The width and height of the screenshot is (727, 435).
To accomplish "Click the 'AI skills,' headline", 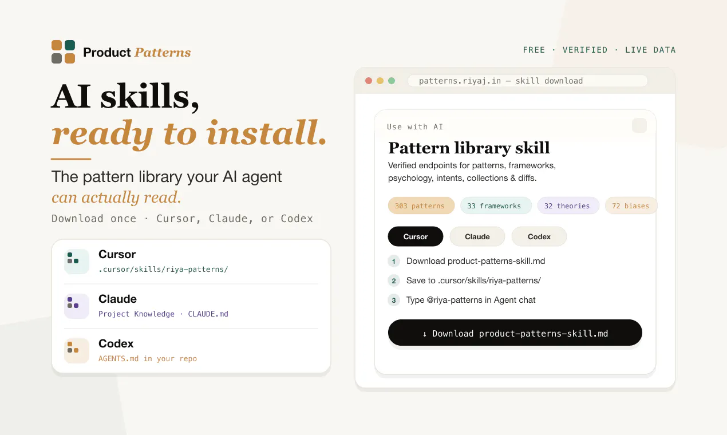I will tap(125, 96).
